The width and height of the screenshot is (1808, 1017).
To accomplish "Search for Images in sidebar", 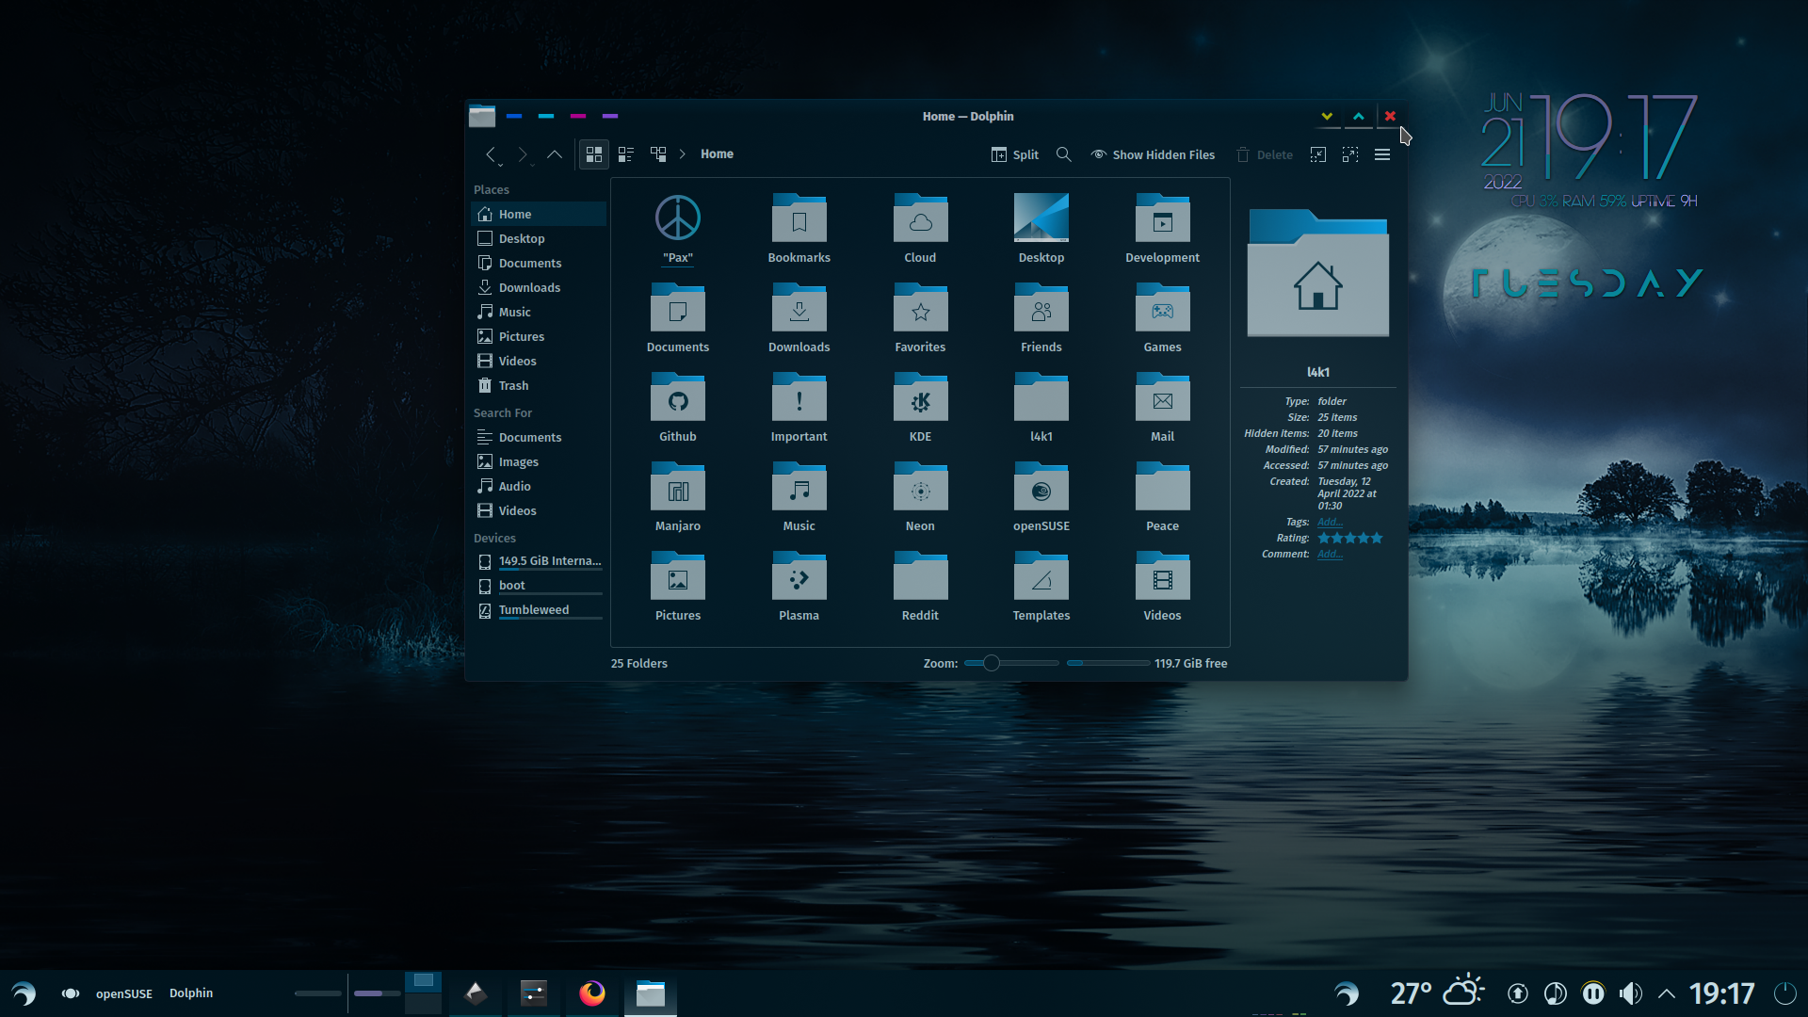I will coord(538,461).
